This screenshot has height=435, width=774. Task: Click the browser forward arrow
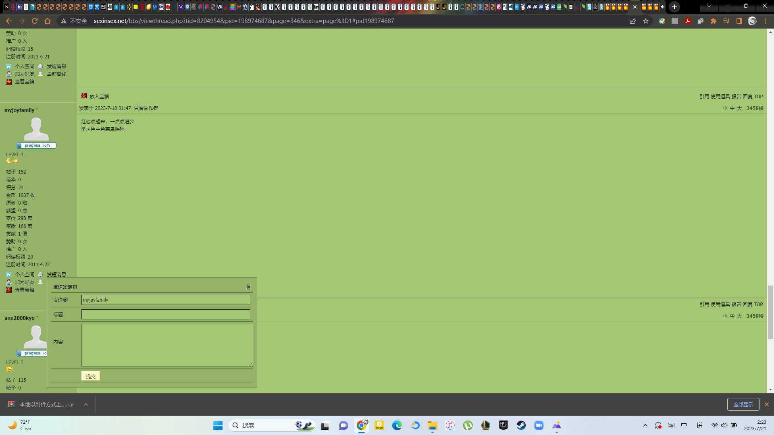(x=22, y=21)
